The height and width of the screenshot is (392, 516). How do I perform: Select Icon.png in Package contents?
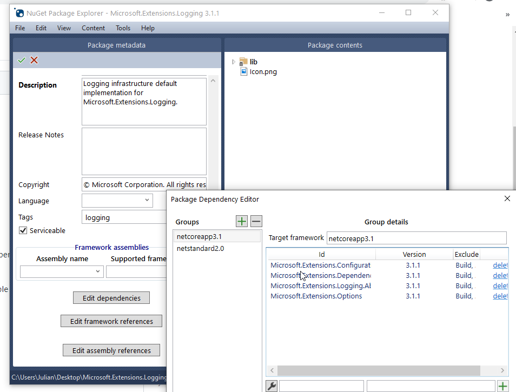263,72
